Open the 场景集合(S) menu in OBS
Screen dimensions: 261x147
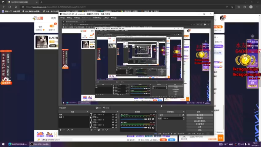tap(97, 18)
